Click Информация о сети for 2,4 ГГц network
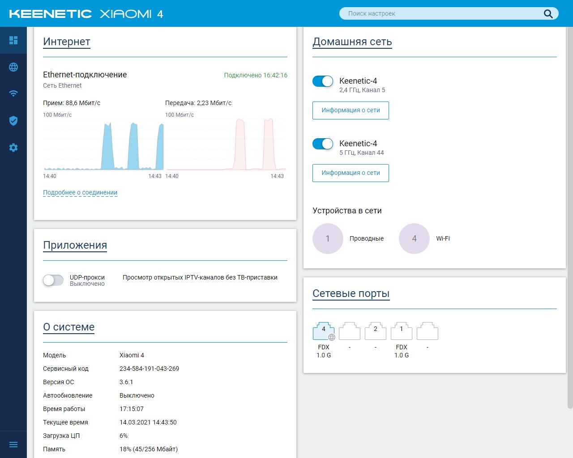The image size is (573, 458). click(351, 110)
